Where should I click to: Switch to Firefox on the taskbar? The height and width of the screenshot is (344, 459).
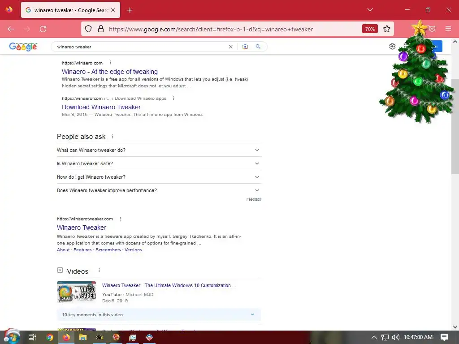66,337
